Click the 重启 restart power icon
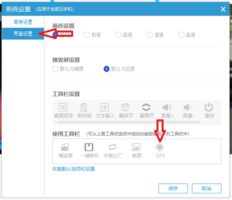This screenshot has height=200, width=232. click(x=209, y=107)
